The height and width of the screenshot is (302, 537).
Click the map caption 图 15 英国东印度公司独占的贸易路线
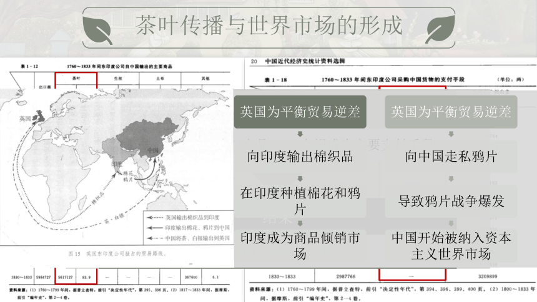coord(117,254)
